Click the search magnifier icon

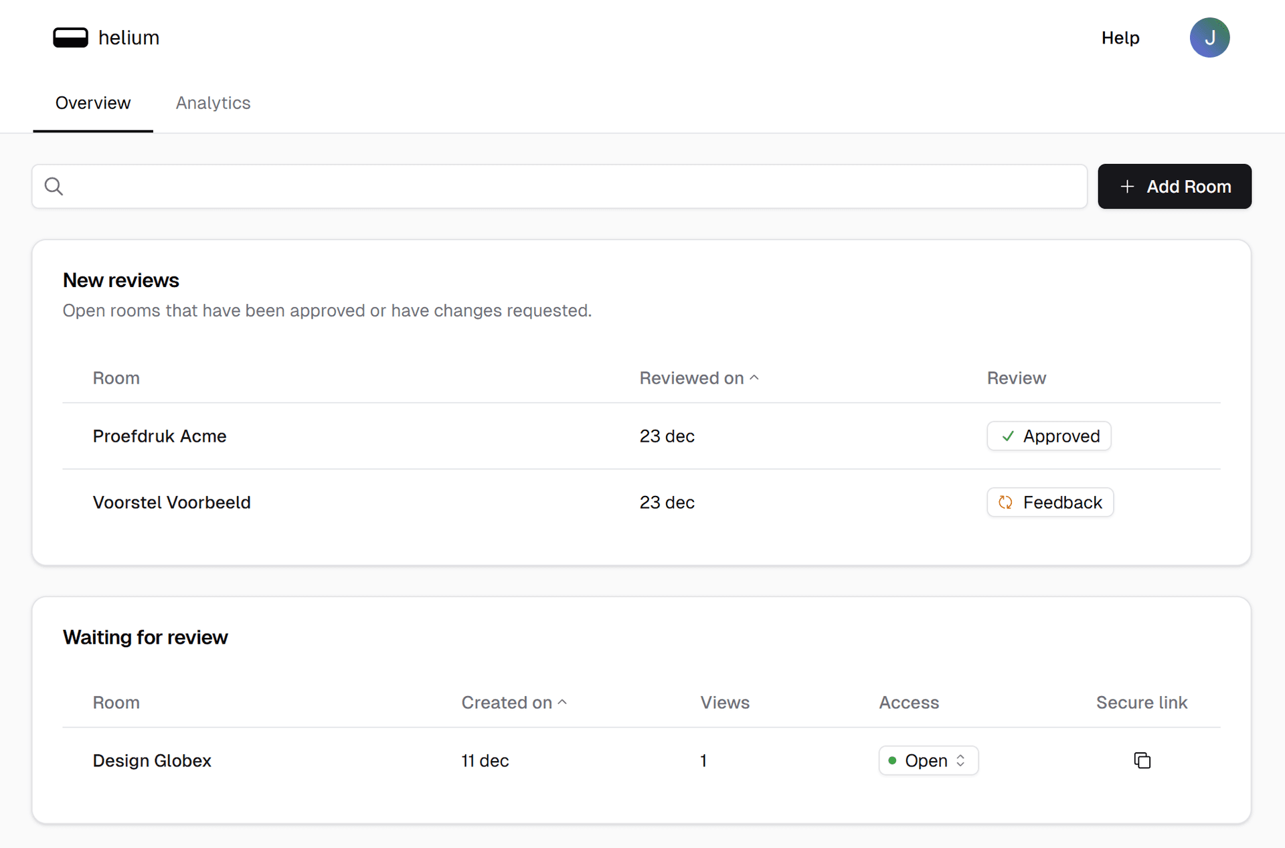click(54, 186)
